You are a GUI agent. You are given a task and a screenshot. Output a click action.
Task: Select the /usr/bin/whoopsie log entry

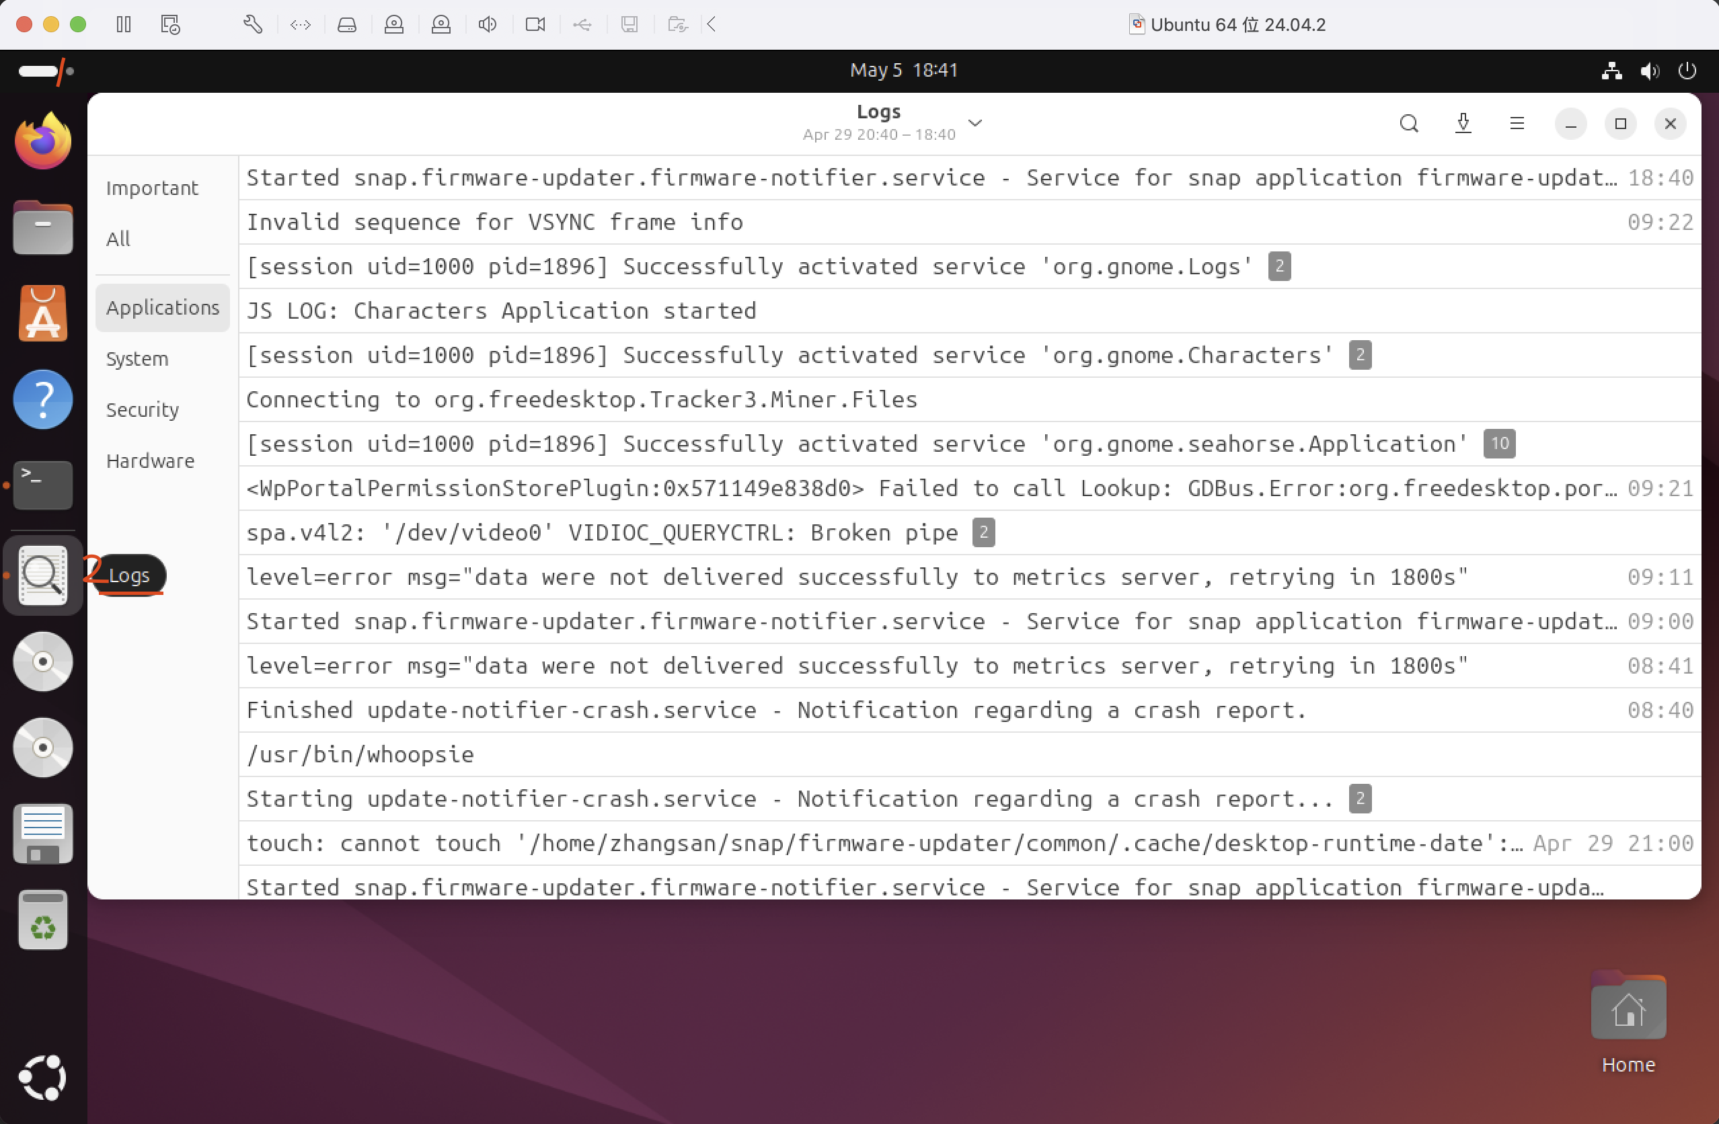click(x=360, y=754)
